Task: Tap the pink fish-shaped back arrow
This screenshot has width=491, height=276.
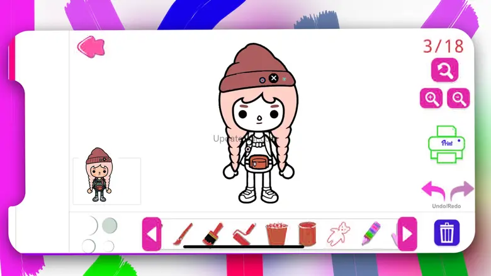Action: [x=91, y=47]
